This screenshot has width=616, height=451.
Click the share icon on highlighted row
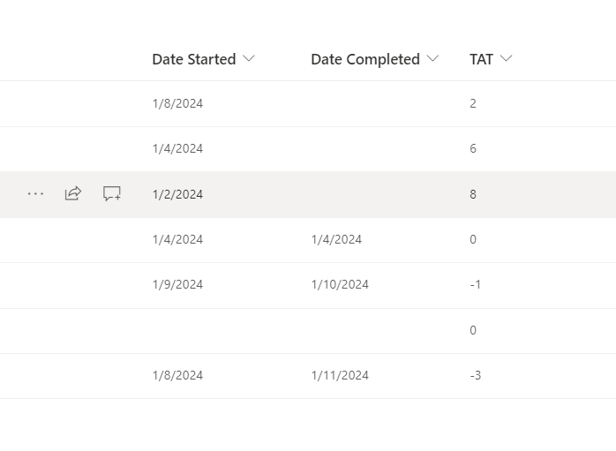click(x=73, y=194)
